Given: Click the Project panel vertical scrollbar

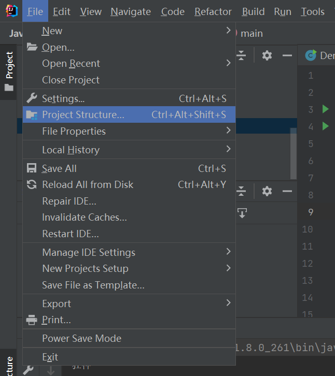Looking at the screenshot, I should coord(294,153).
